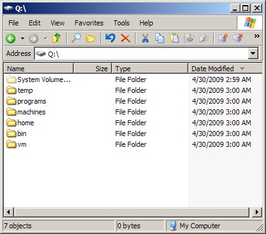Viewport: 266px width, 234px height.
Task: Select the bin folder icon
Action: [x=11, y=134]
